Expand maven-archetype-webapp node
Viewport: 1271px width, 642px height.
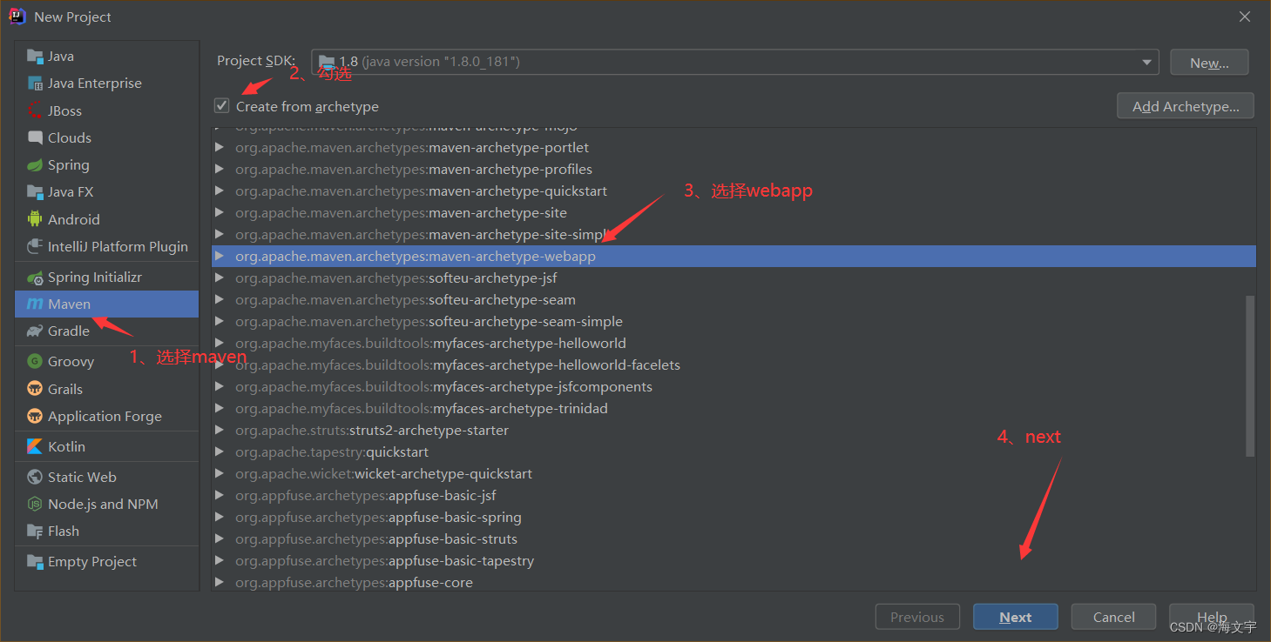(x=220, y=257)
